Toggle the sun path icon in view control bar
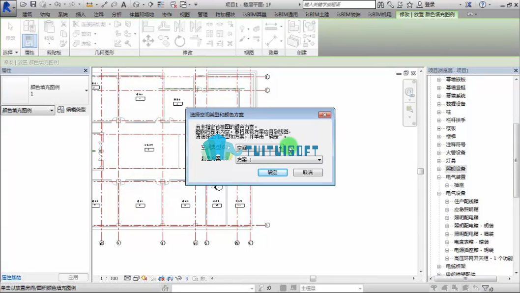 click(x=144, y=278)
